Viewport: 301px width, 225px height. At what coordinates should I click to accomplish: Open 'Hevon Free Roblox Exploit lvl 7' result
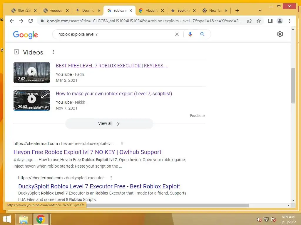87,152
